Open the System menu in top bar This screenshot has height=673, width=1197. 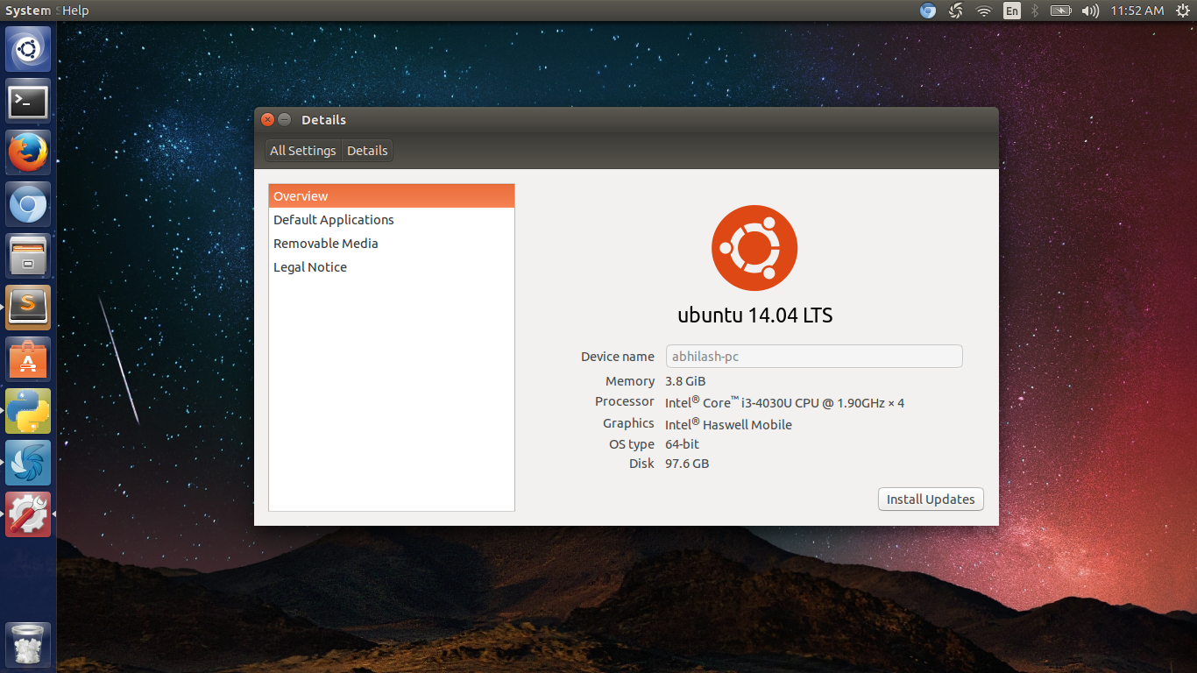pyautogui.click(x=28, y=11)
